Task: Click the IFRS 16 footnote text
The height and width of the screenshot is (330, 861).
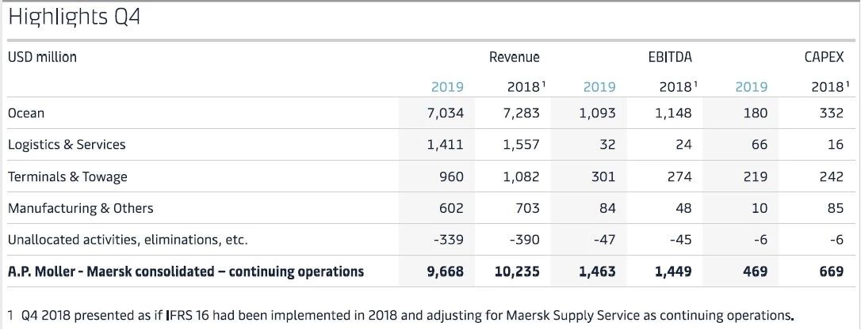Action: 401,316
